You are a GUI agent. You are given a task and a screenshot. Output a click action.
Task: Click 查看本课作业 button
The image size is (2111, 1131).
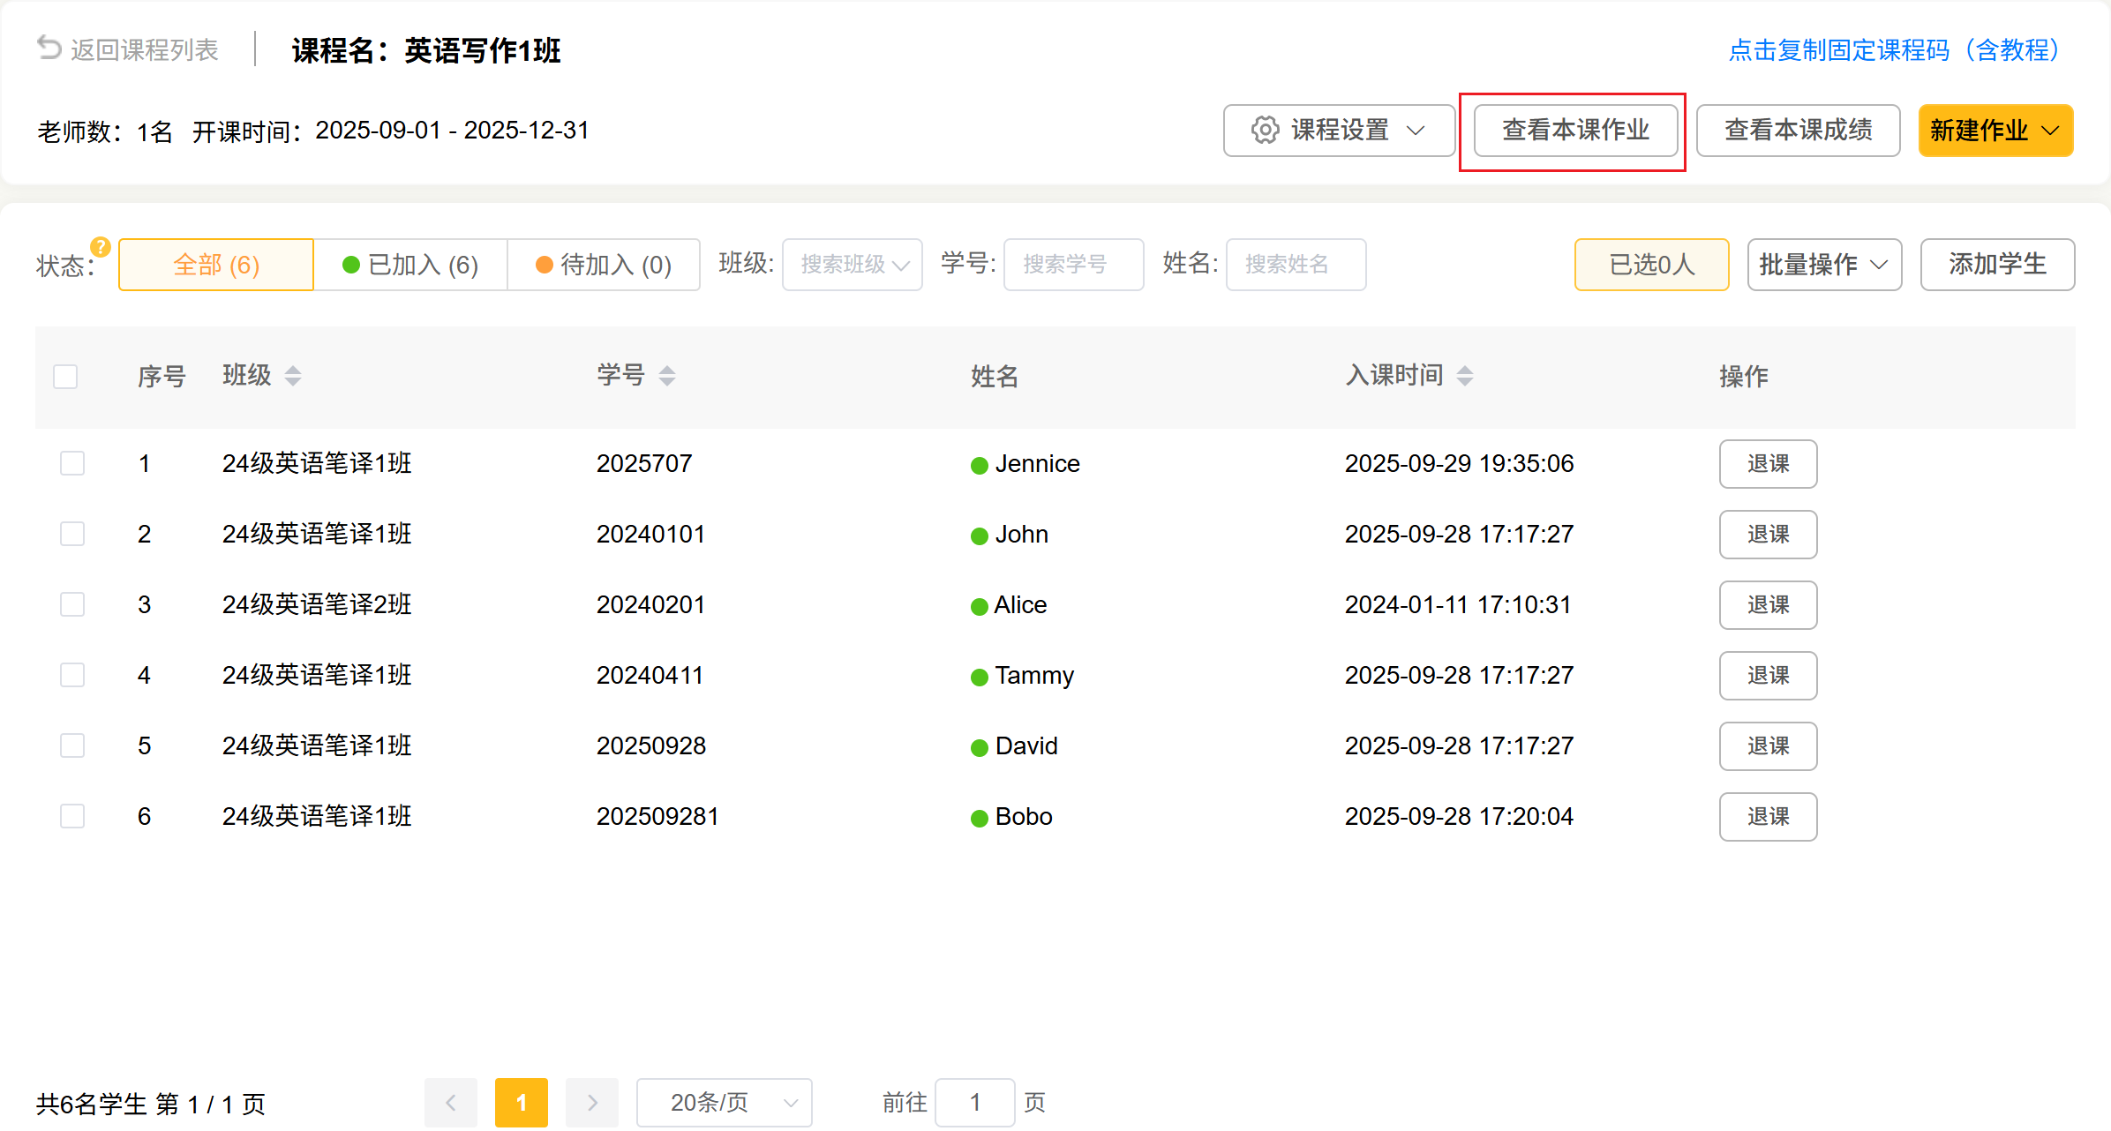(1575, 131)
